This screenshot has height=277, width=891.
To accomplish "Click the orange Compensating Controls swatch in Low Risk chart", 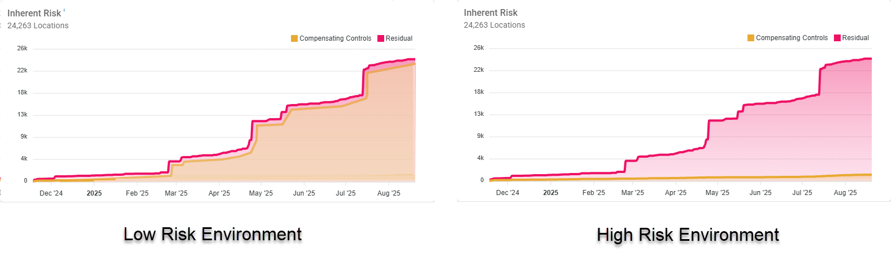I will click(x=294, y=38).
